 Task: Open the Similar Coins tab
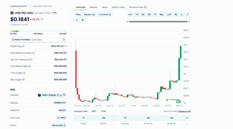tap(118, 7)
